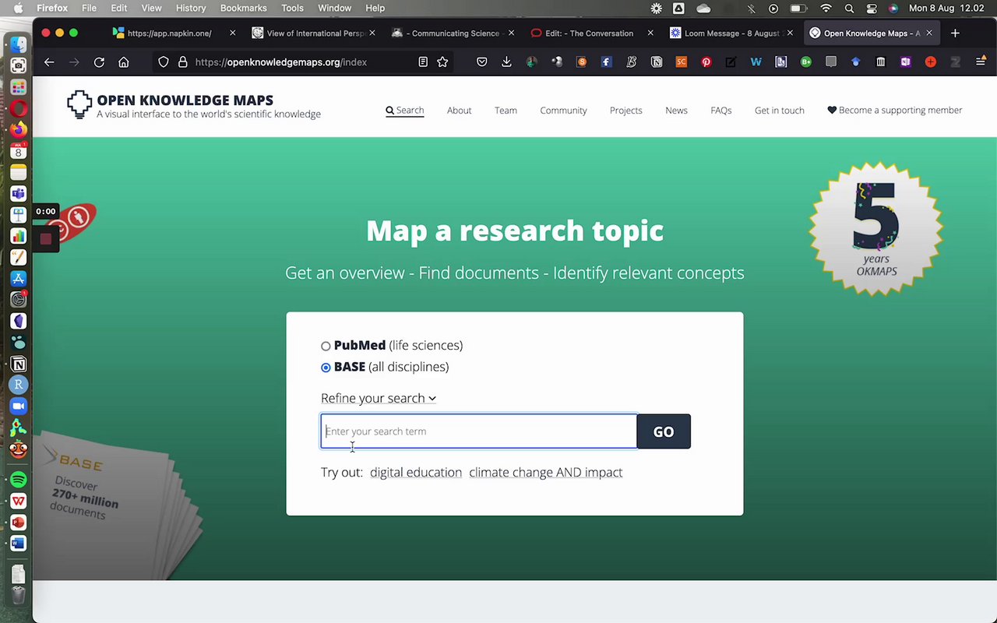This screenshot has height=623, width=997.
Task: Stop the Loom recording
Action: click(x=45, y=239)
